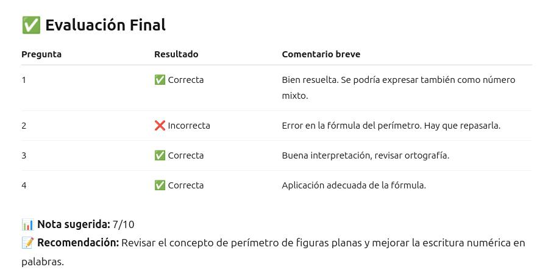This screenshot has width=551, height=275.
Task: Click the green checkmark beside Evaluación Final heading
Action: point(31,25)
